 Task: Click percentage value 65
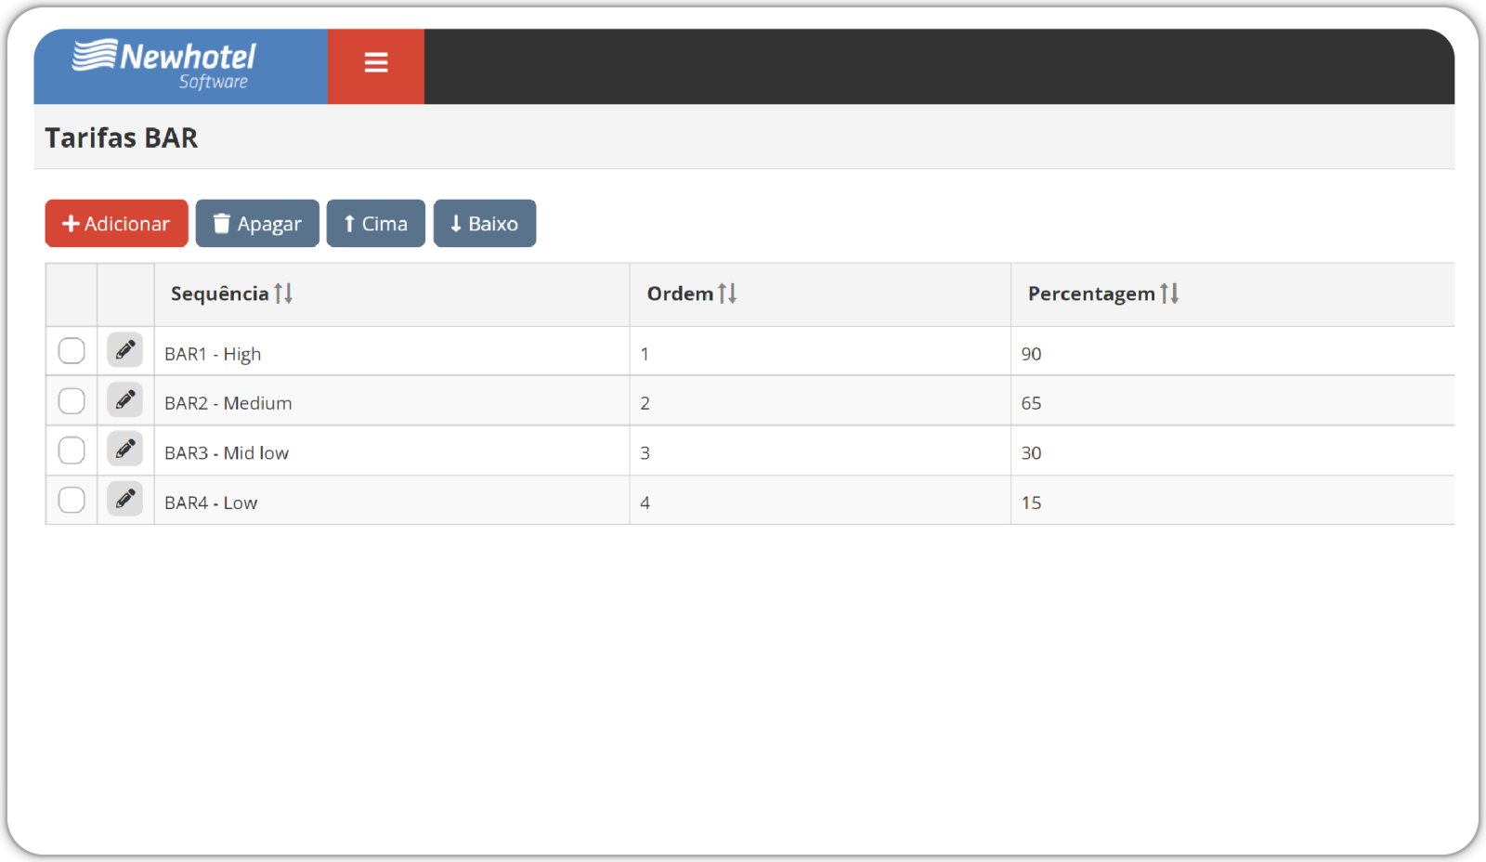point(1031,403)
